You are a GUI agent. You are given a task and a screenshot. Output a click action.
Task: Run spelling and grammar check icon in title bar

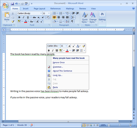tap(26, 4)
